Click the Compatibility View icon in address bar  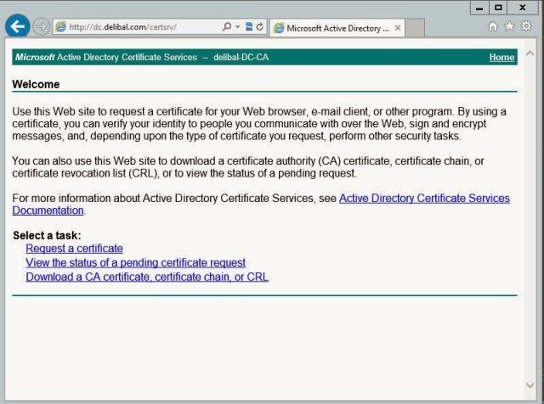248,27
